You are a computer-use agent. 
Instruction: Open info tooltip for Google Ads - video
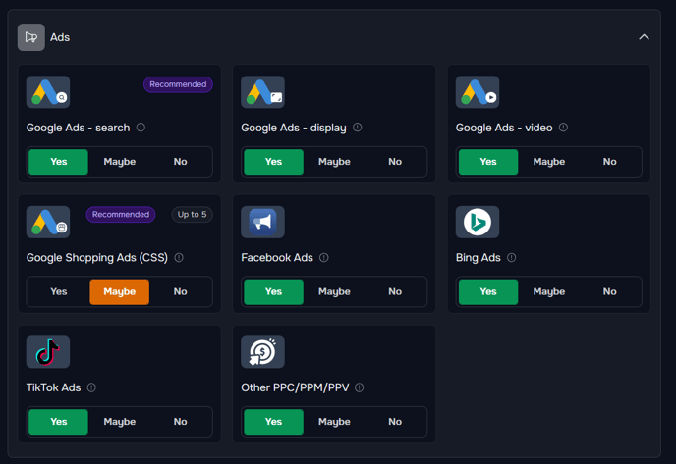[563, 128]
